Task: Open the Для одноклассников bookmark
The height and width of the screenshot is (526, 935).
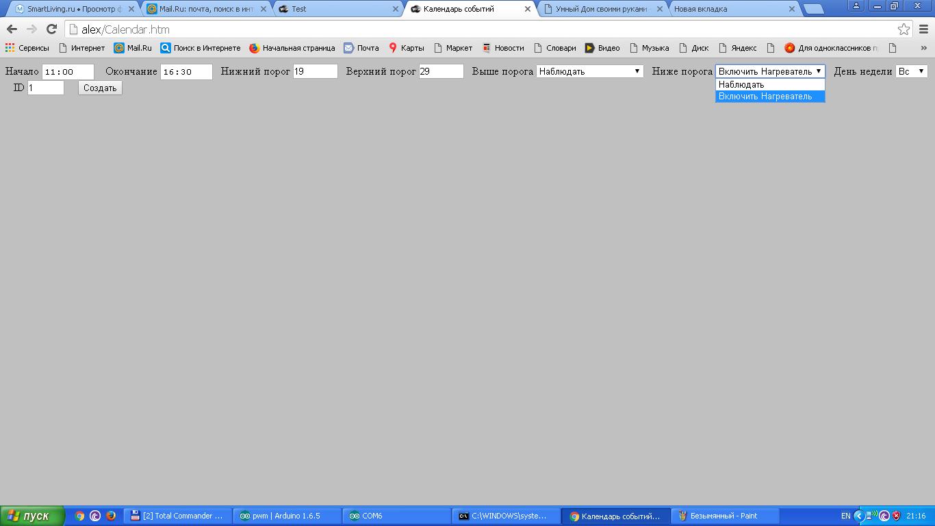Action: tap(831, 48)
